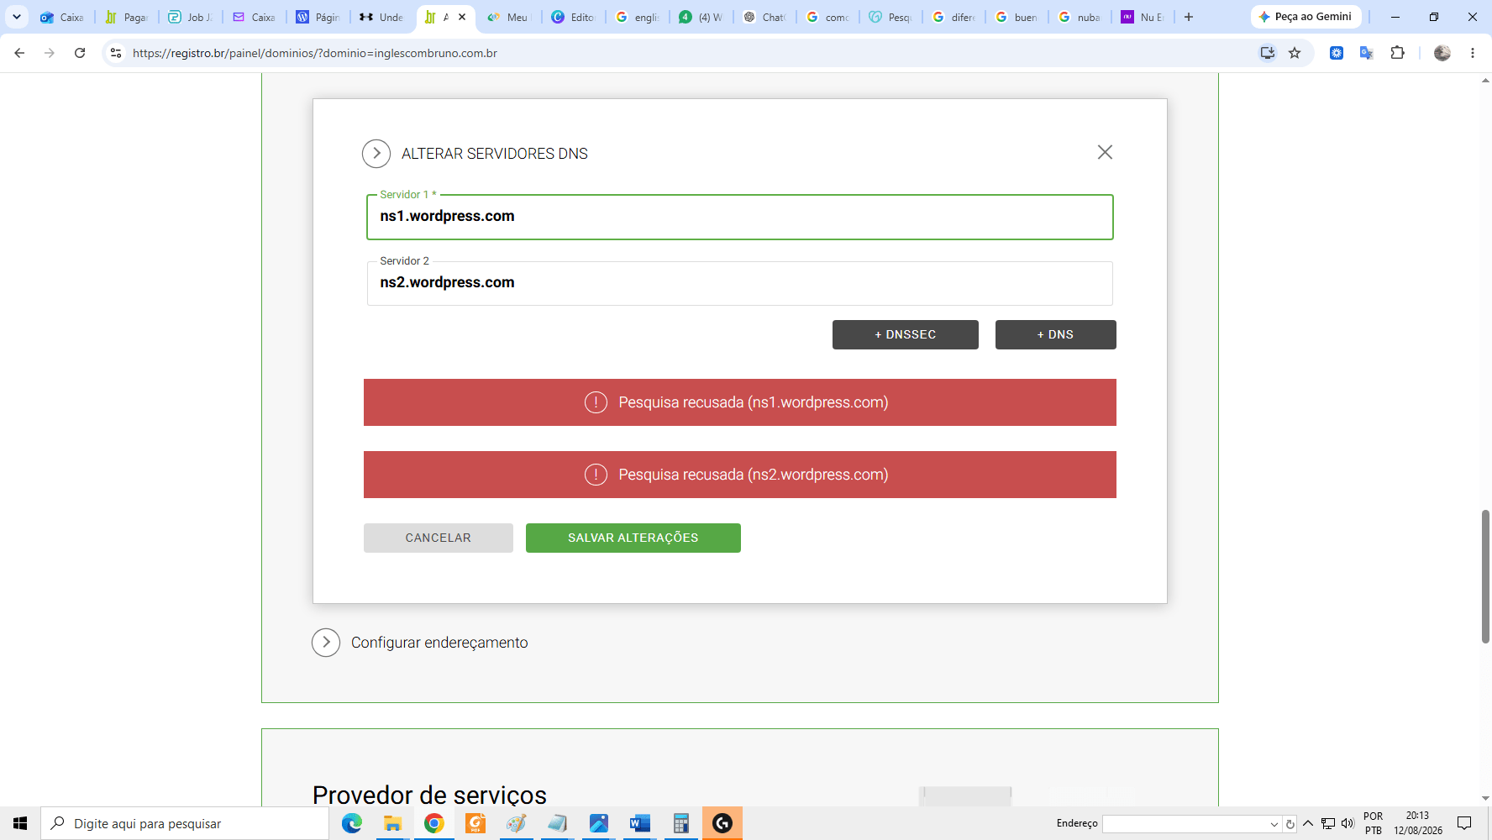Open Google Chrome from the taskbar
The width and height of the screenshot is (1492, 840).
click(x=434, y=823)
